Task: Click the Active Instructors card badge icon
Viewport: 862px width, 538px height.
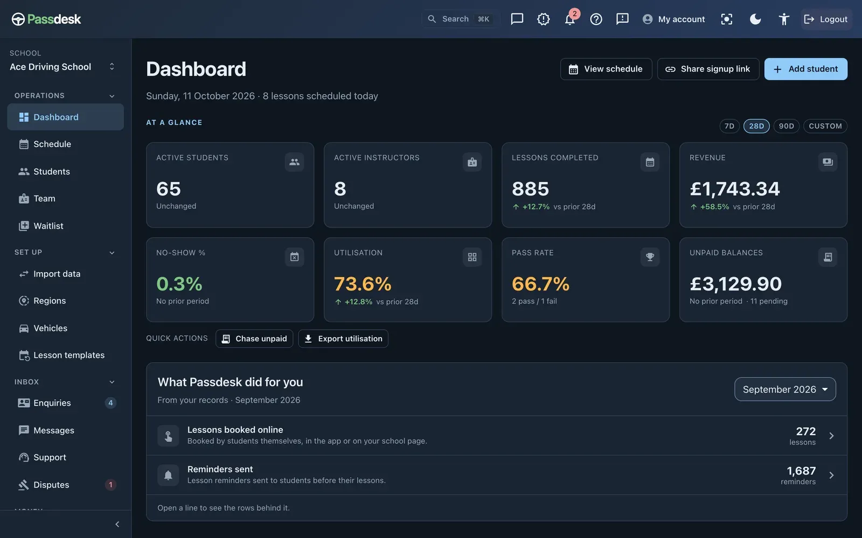Action: coord(472,162)
